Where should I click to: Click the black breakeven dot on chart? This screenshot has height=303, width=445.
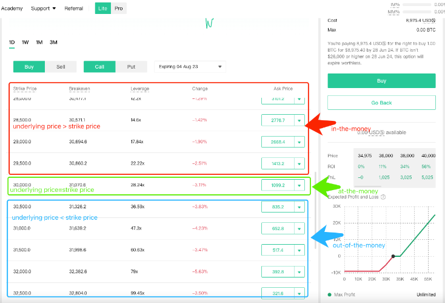click(393, 256)
